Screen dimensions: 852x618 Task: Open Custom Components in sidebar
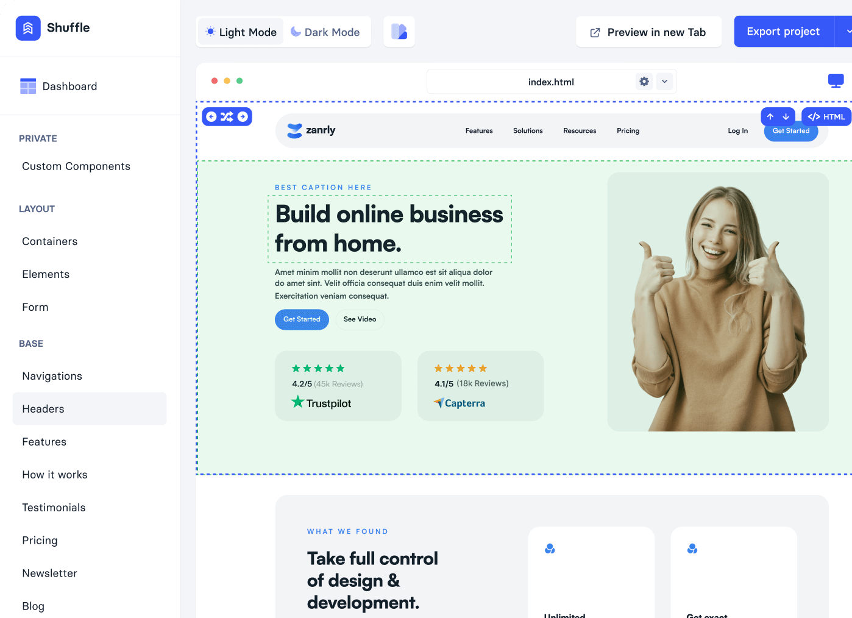pos(76,166)
